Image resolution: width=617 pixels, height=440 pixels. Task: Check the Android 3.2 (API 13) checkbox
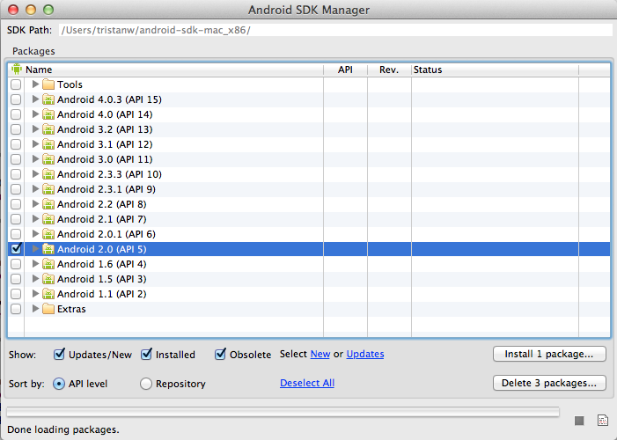[16, 129]
